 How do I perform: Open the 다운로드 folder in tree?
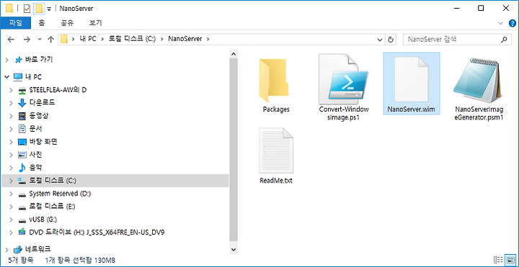[42, 103]
